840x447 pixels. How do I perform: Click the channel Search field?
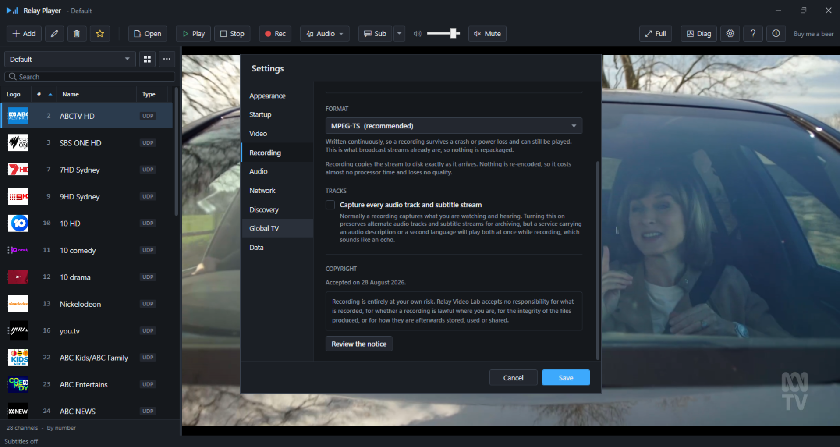click(90, 77)
